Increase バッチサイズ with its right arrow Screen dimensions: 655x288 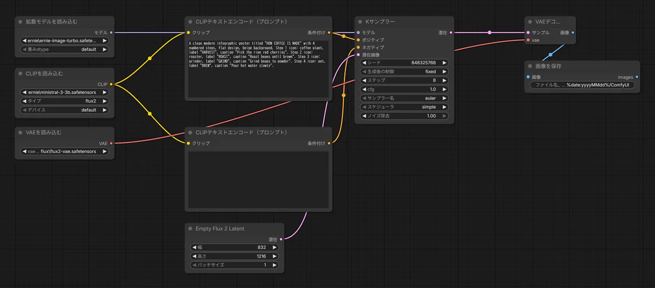275,265
